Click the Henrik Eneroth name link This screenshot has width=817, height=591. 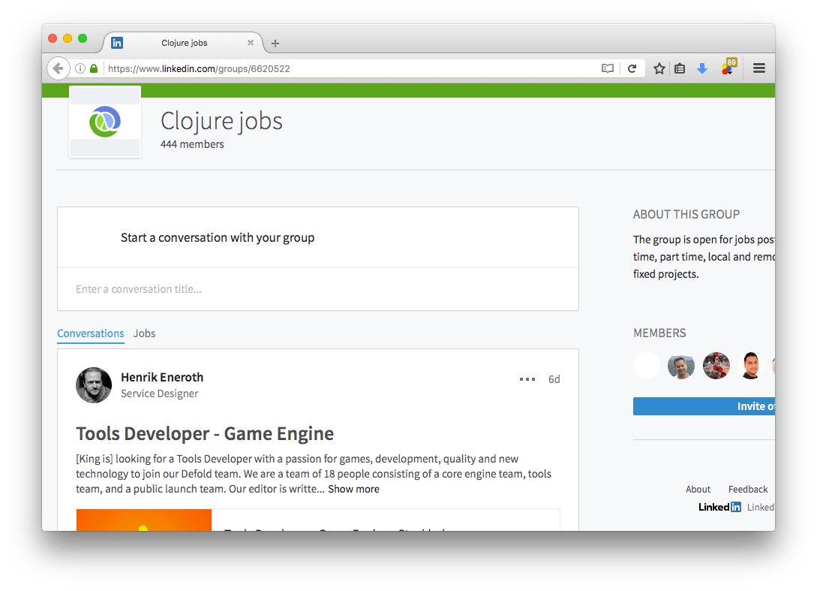tap(162, 377)
